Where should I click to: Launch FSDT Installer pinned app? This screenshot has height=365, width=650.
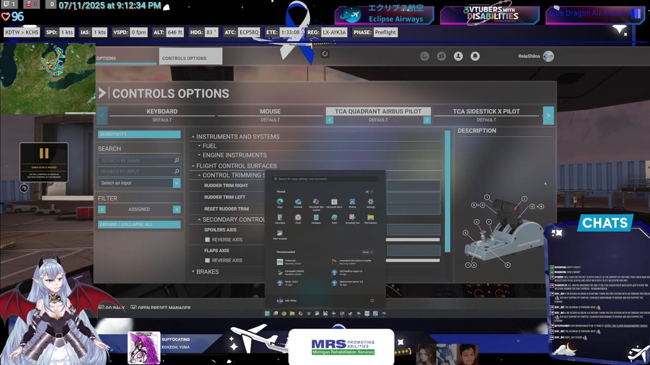pos(280,235)
